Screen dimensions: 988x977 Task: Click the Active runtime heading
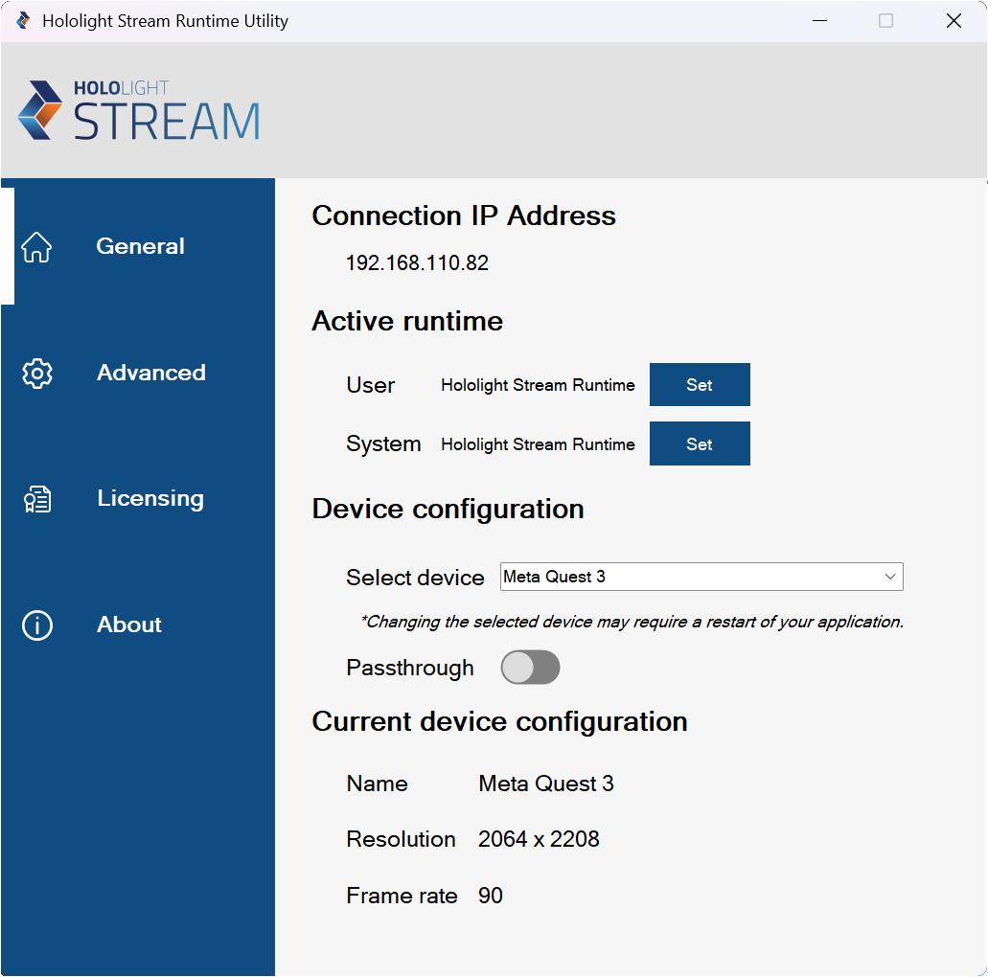point(407,321)
